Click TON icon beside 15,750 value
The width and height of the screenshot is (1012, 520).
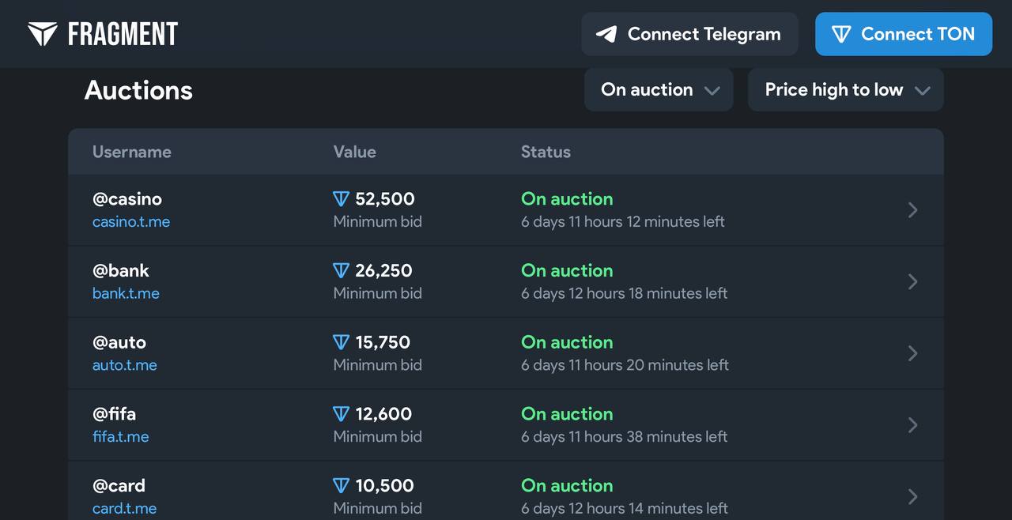coord(341,342)
